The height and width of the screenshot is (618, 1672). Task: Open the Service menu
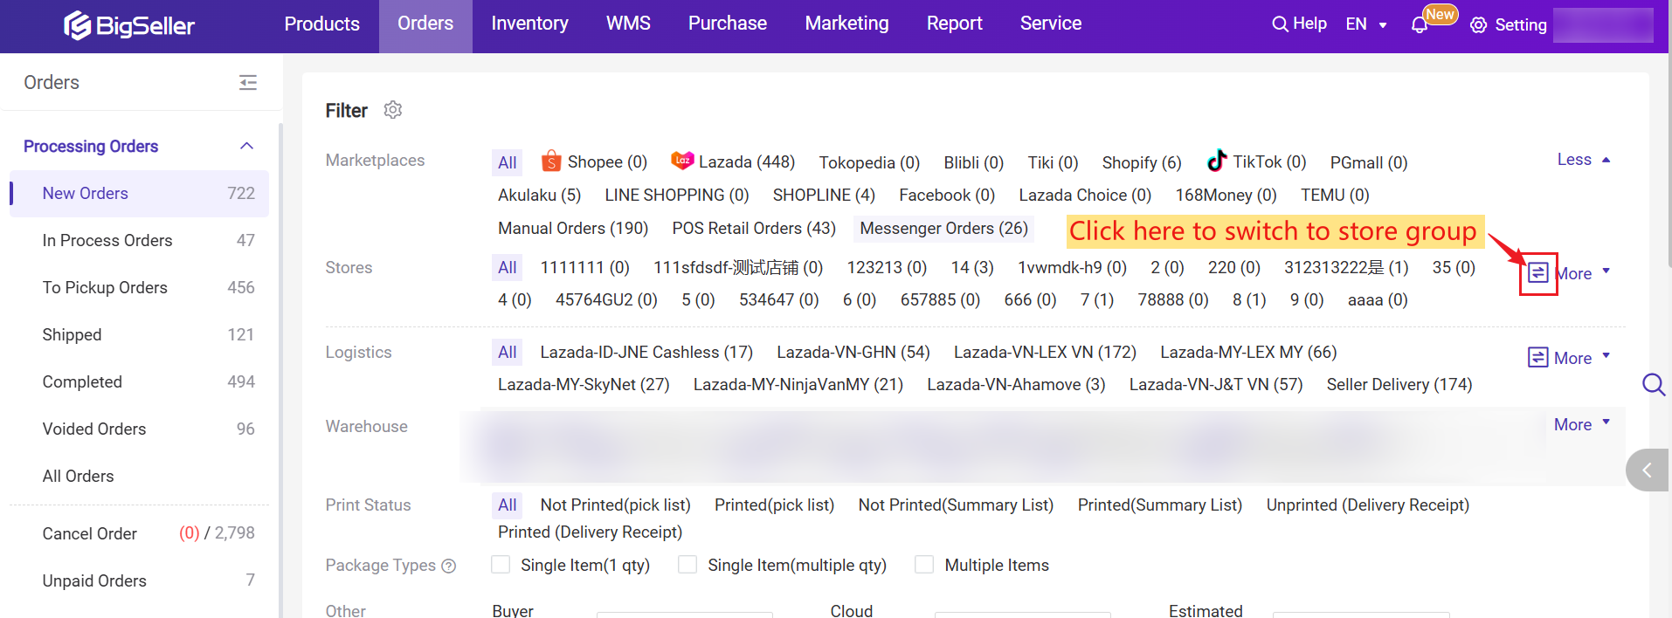pos(1051,24)
